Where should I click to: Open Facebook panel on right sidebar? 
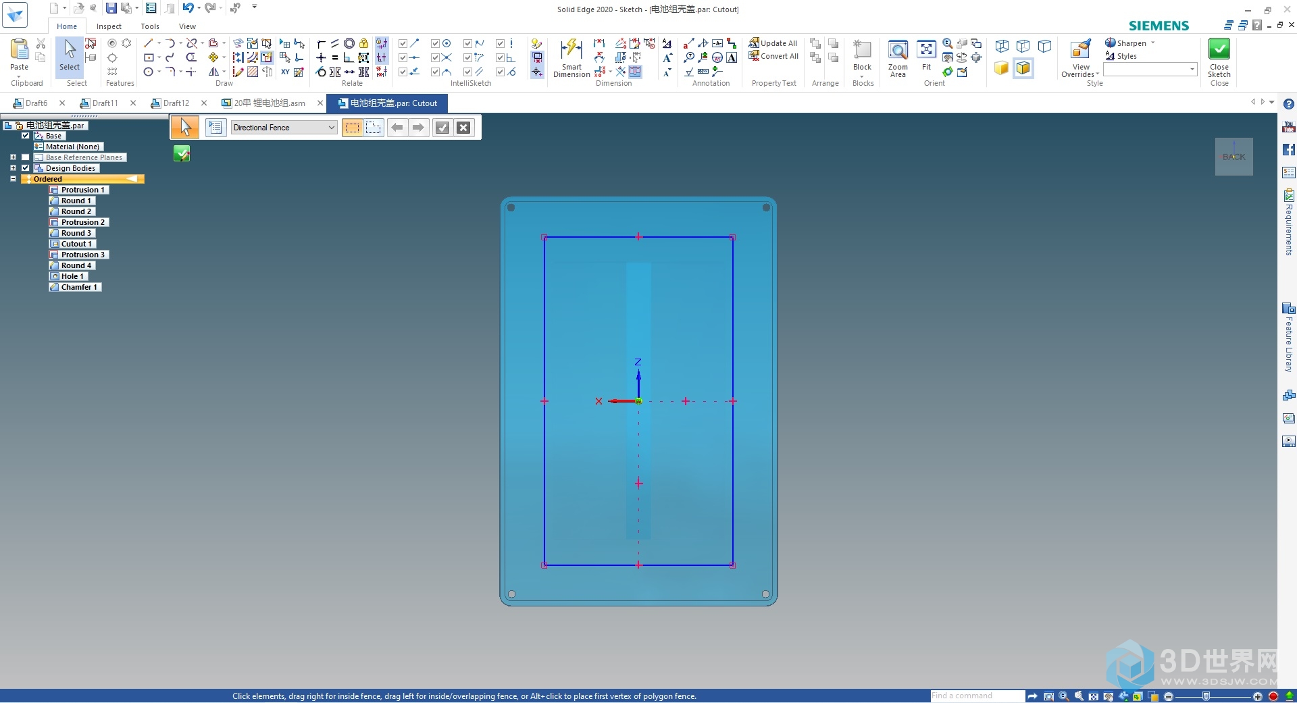pyautogui.click(x=1289, y=149)
